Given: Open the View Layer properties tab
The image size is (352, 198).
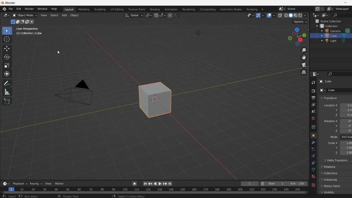Looking at the screenshot, I should coord(313,104).
